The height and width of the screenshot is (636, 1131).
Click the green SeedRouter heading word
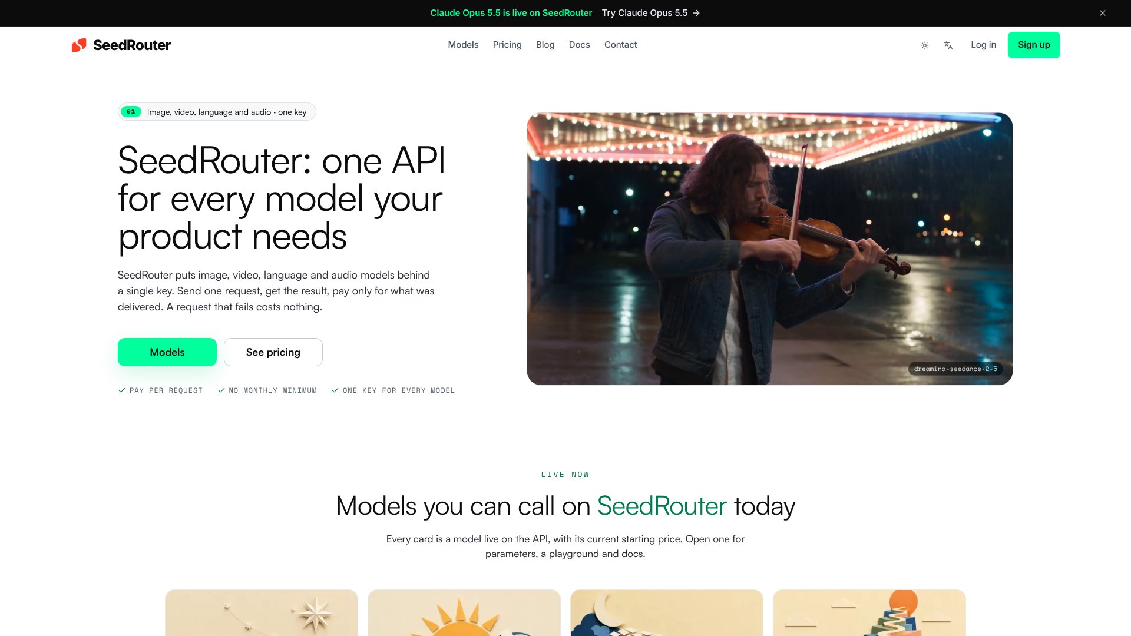click(x=662, y=506)
